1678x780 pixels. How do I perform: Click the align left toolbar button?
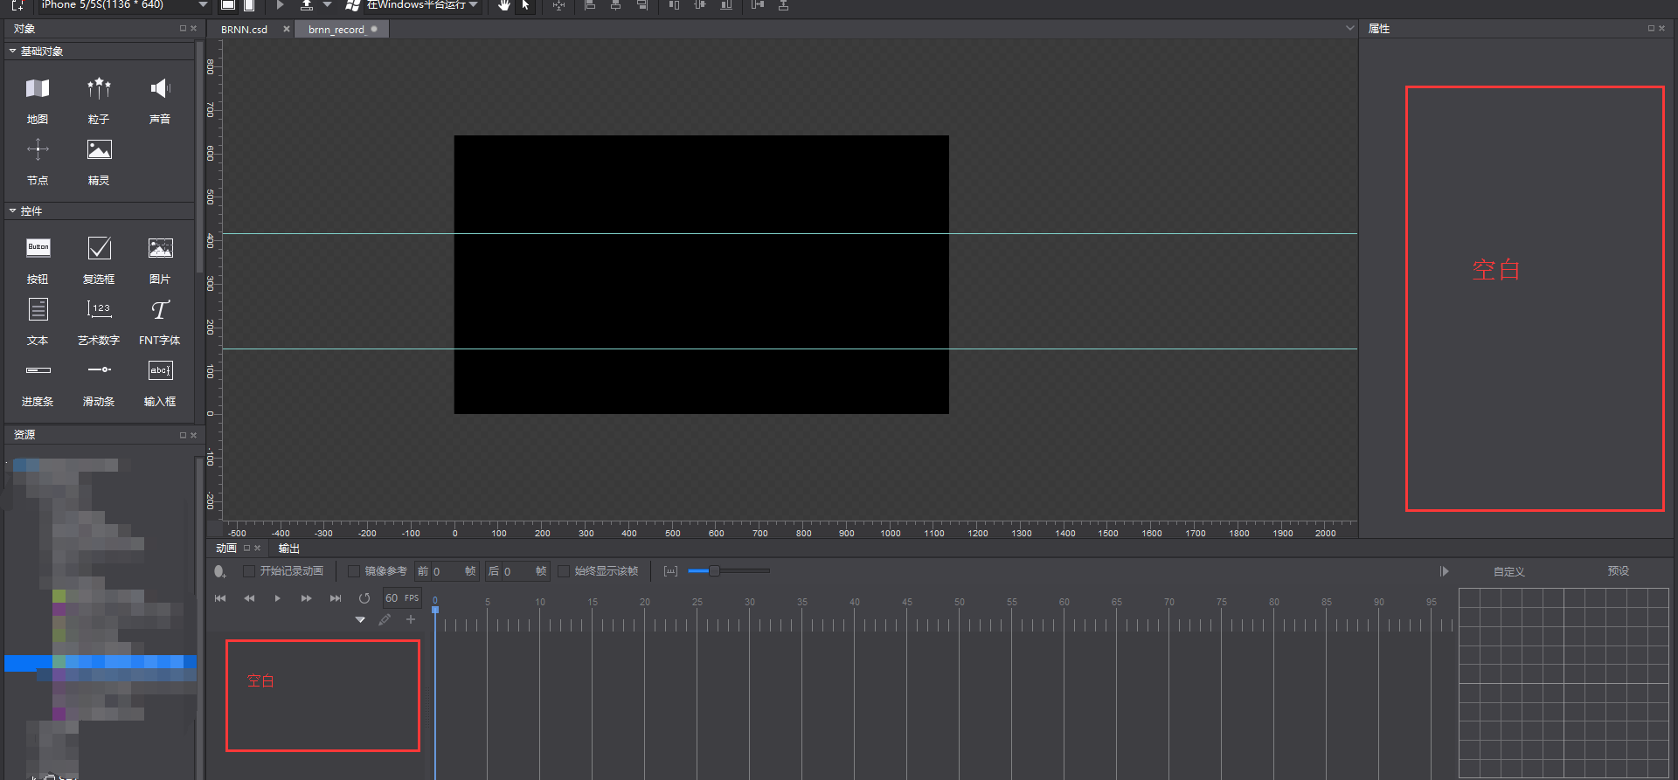[x=590, y=5]
